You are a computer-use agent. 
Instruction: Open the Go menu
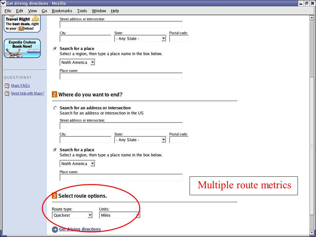(44, 11)
